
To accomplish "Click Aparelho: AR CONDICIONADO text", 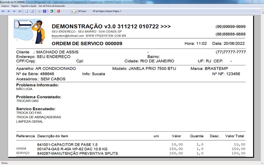I will 46,69.
